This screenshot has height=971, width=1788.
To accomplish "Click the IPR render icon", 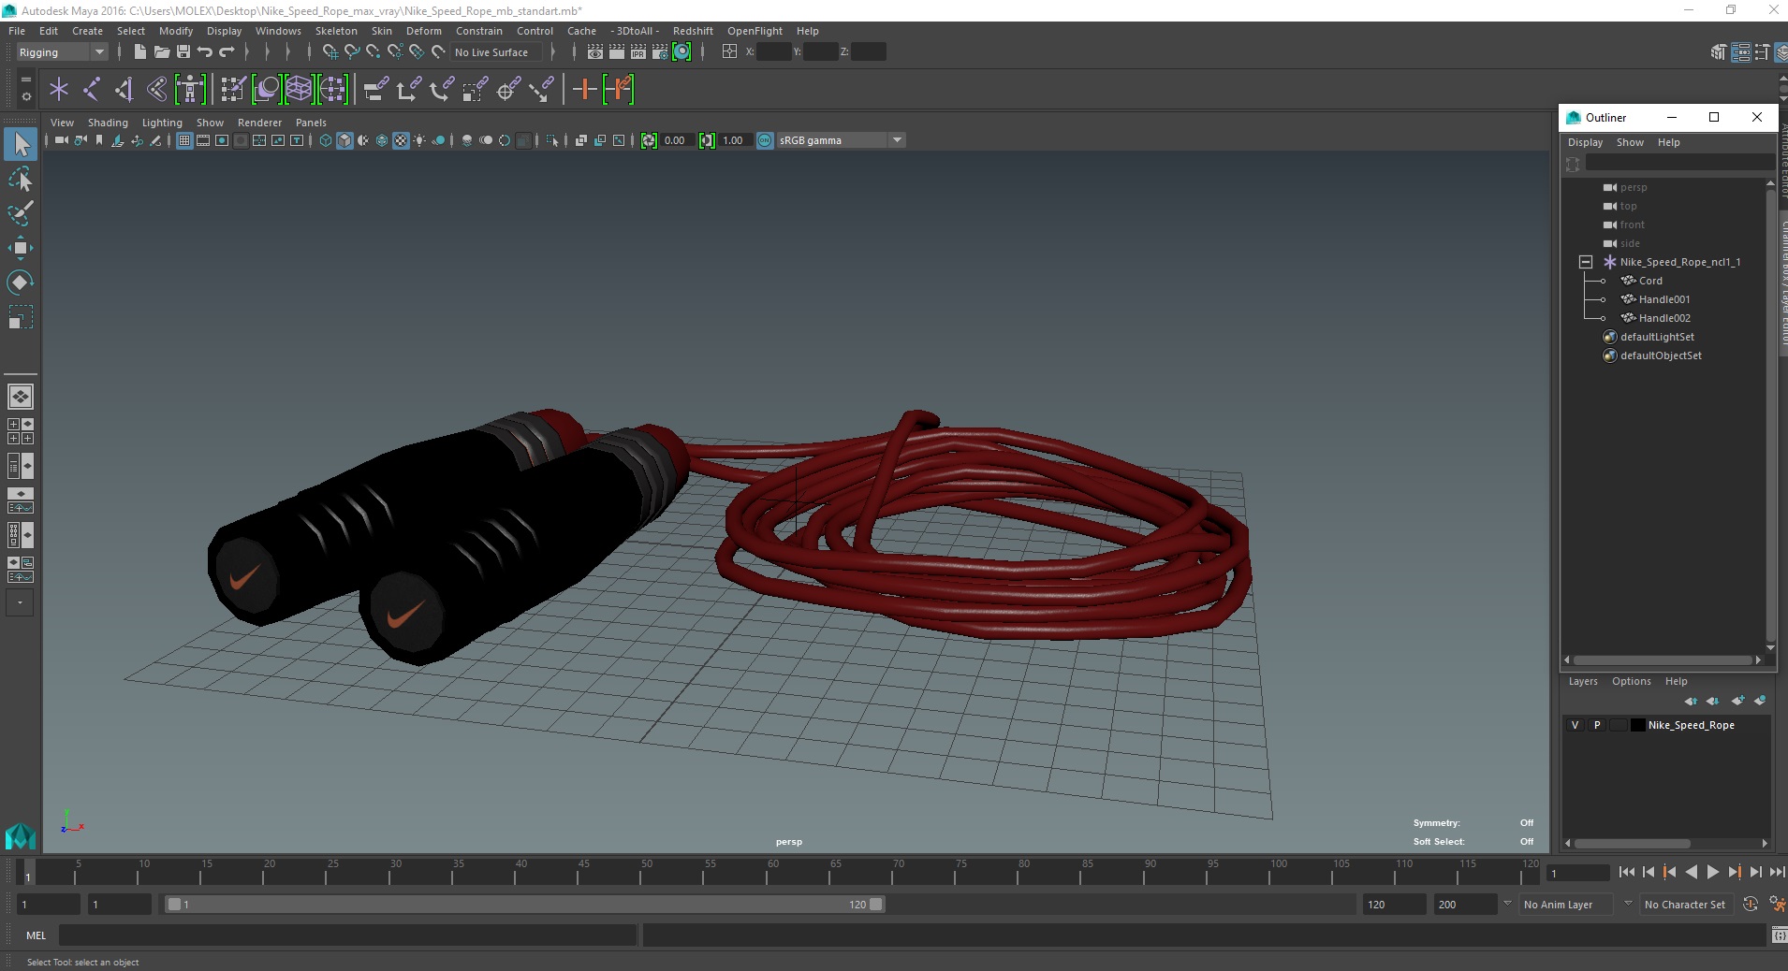I will 638,52.
